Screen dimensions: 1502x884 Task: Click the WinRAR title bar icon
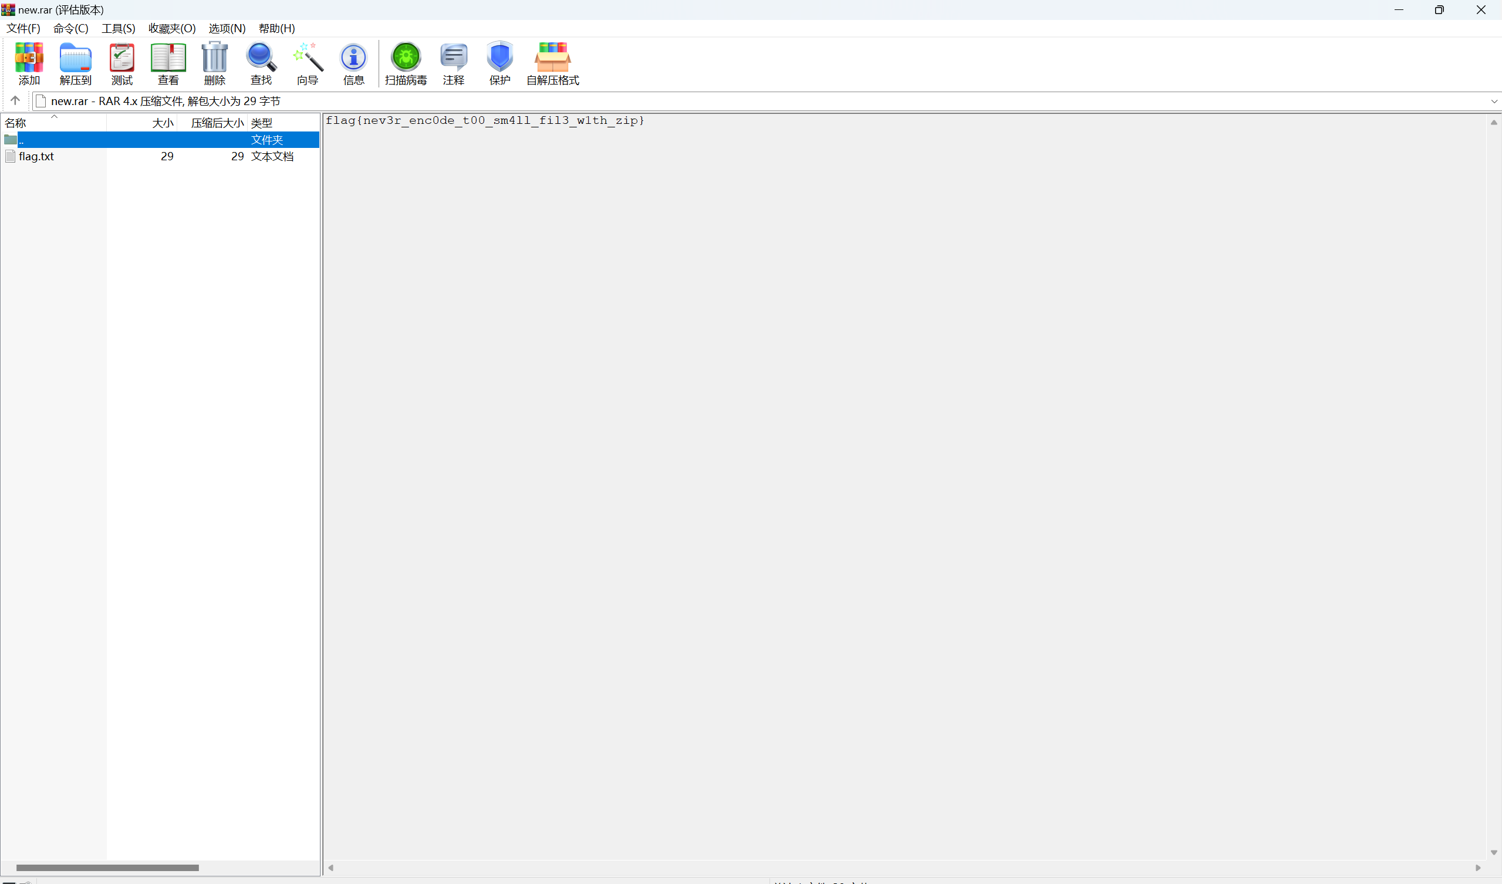(8, 9)
